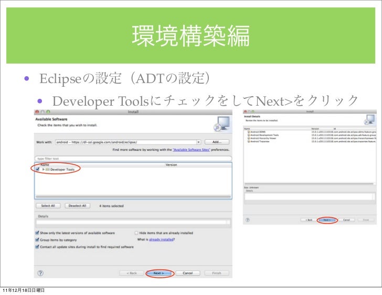The width and height of the screenshot is (382, 295).
Task: Click the Android Hierarchy Viewer feature icon
Action: pyautogui.click(x=249, y=138)
